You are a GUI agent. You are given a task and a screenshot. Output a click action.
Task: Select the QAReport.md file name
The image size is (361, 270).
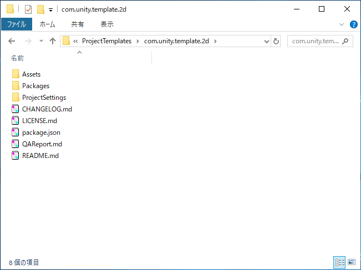pyautogui.click(x=42, y=144)
